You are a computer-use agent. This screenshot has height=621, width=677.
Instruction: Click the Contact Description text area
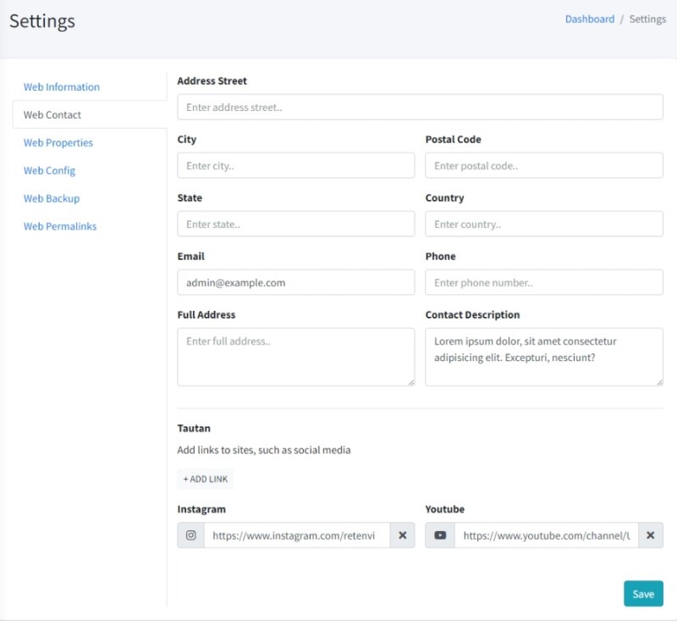[543, 357]
